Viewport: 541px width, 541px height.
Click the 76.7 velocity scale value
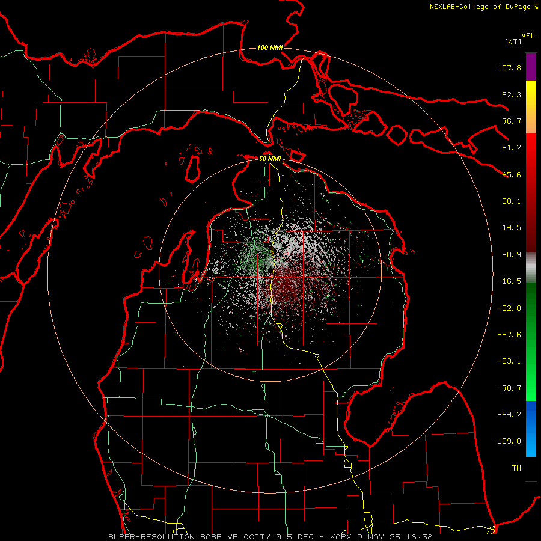tap(512, 121)
